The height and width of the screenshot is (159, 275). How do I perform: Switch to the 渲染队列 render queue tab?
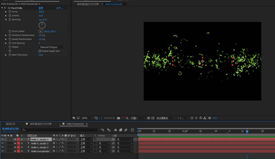(10, 124)
